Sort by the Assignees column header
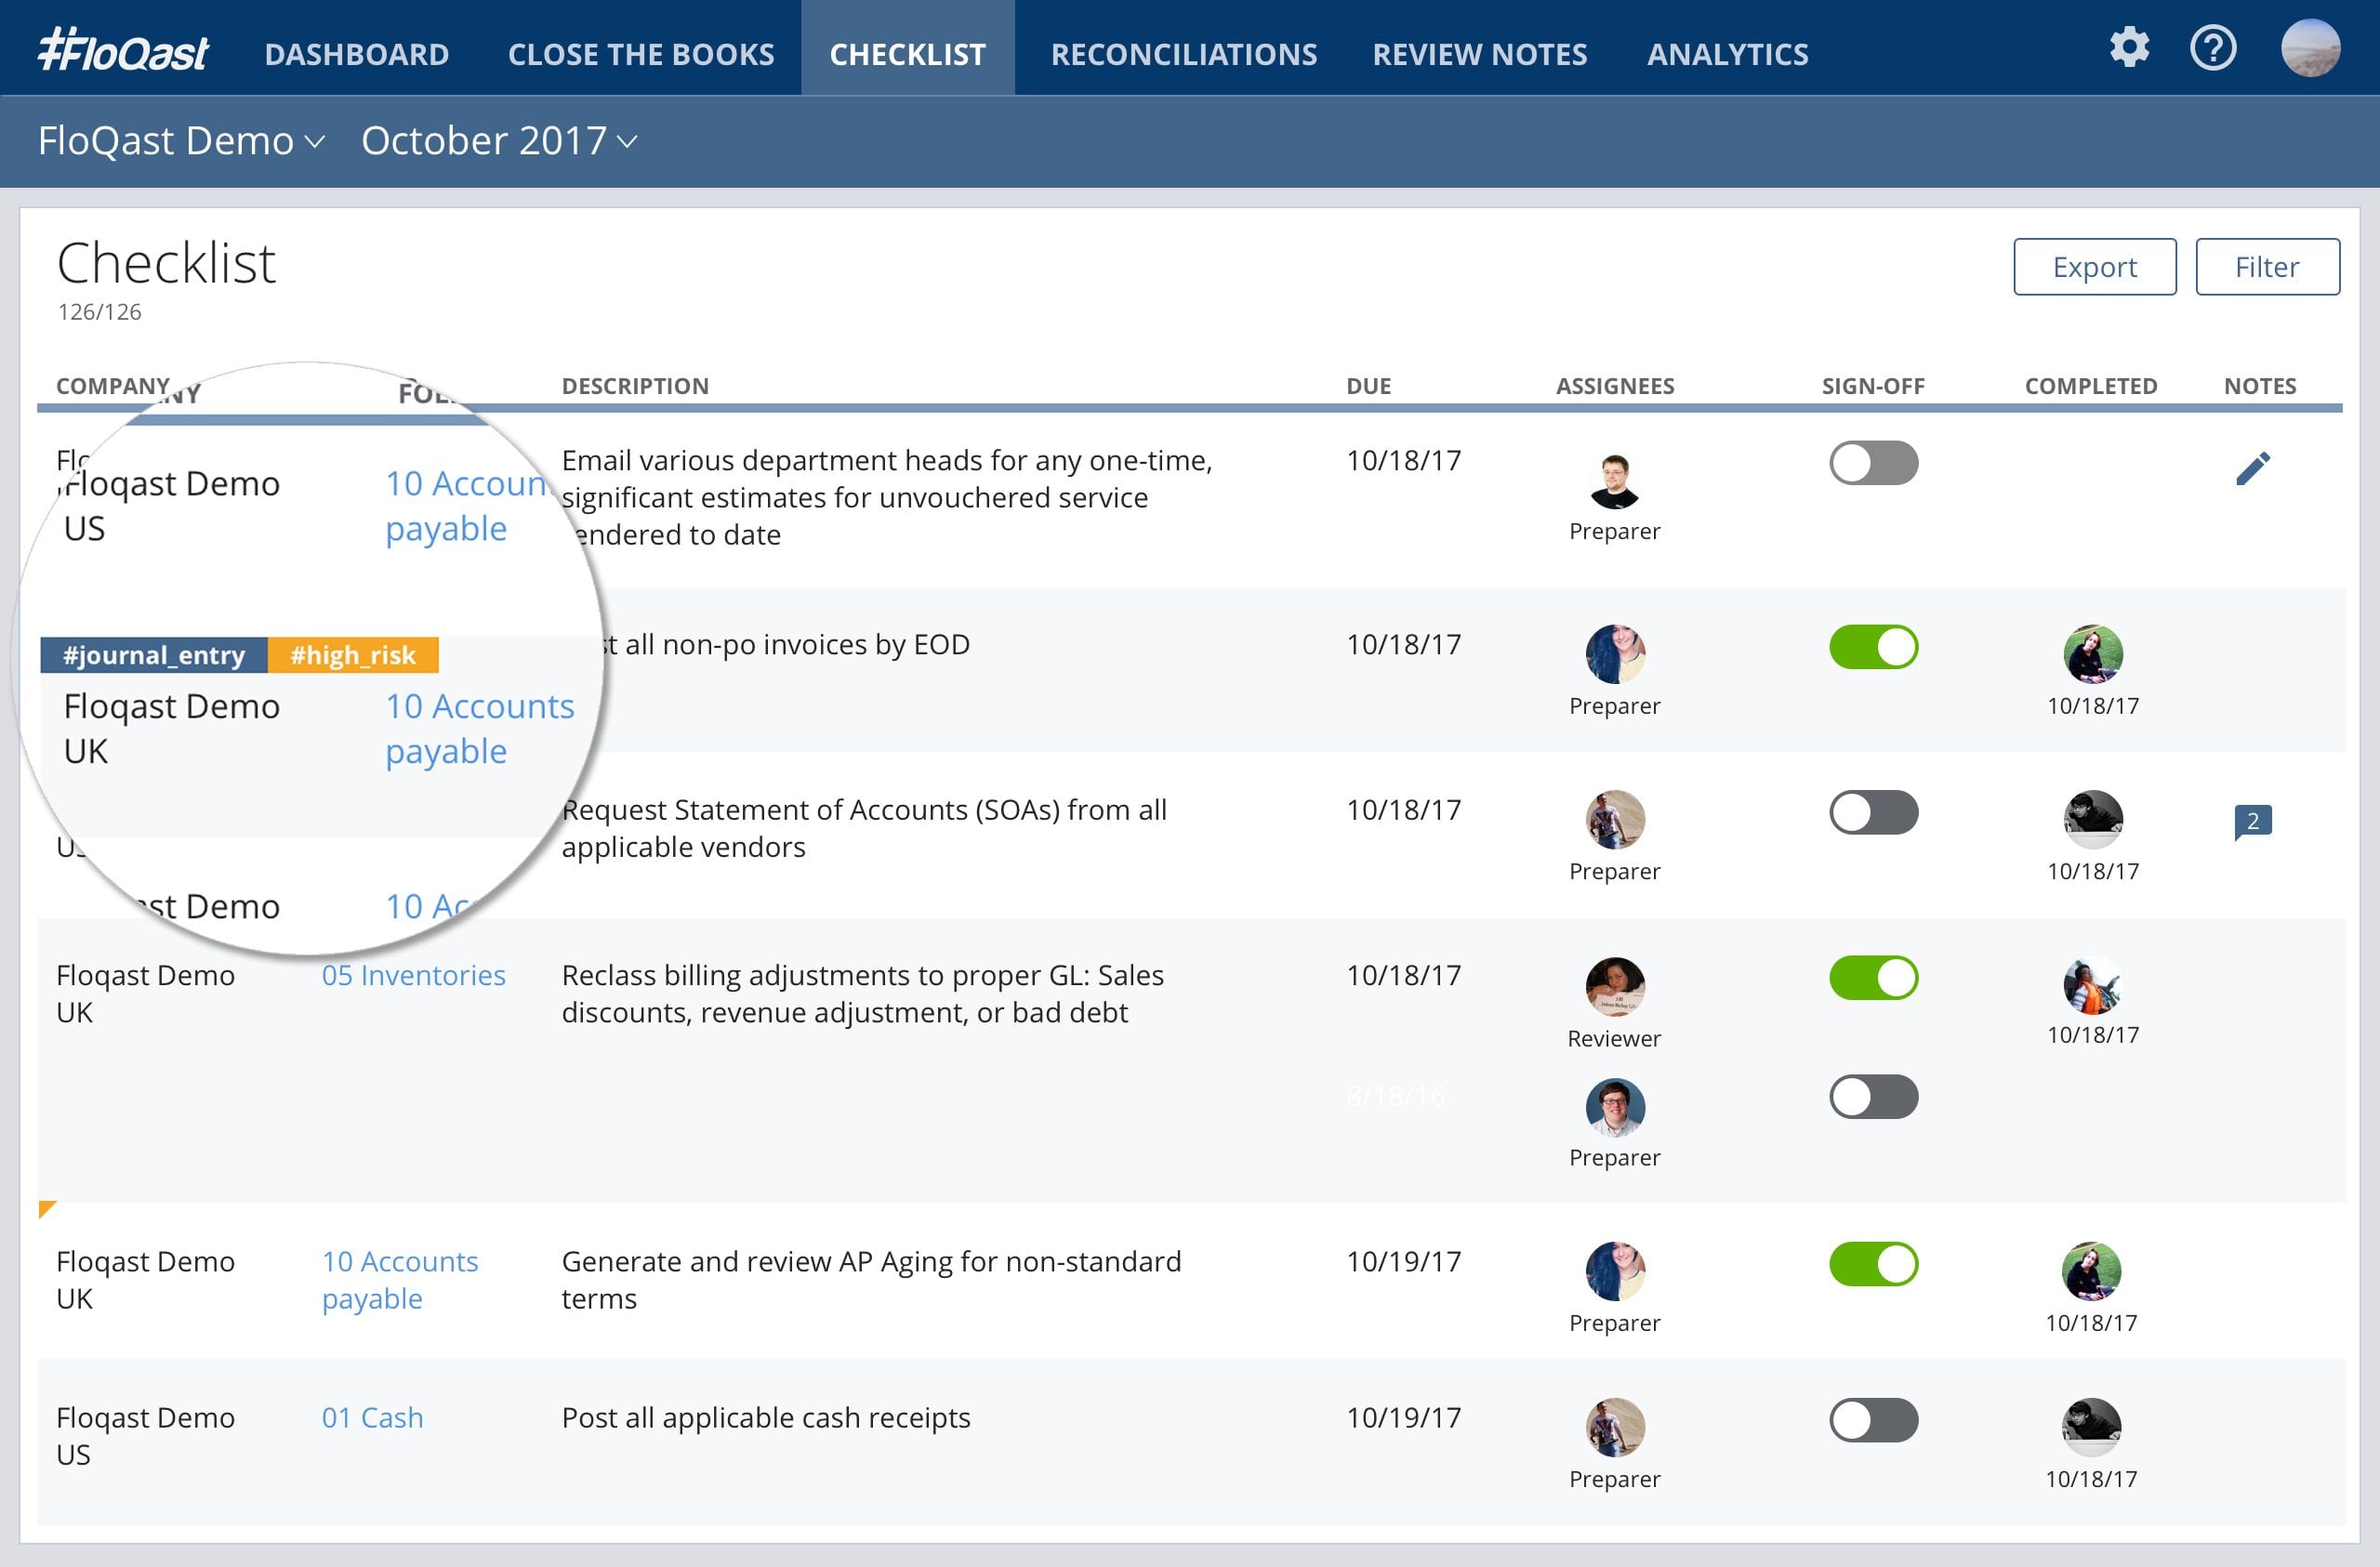Viewport: 2380px width, 1567px height. point(1615,386)
